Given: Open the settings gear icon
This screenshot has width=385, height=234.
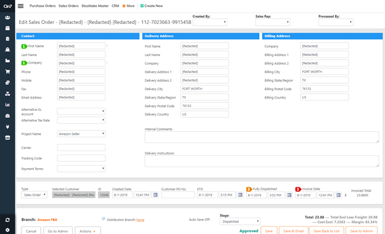Looking at the screenshot, I should tap(7, 230).
